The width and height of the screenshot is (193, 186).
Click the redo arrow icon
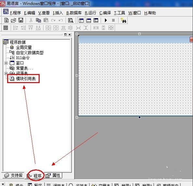tap(53, 20)
